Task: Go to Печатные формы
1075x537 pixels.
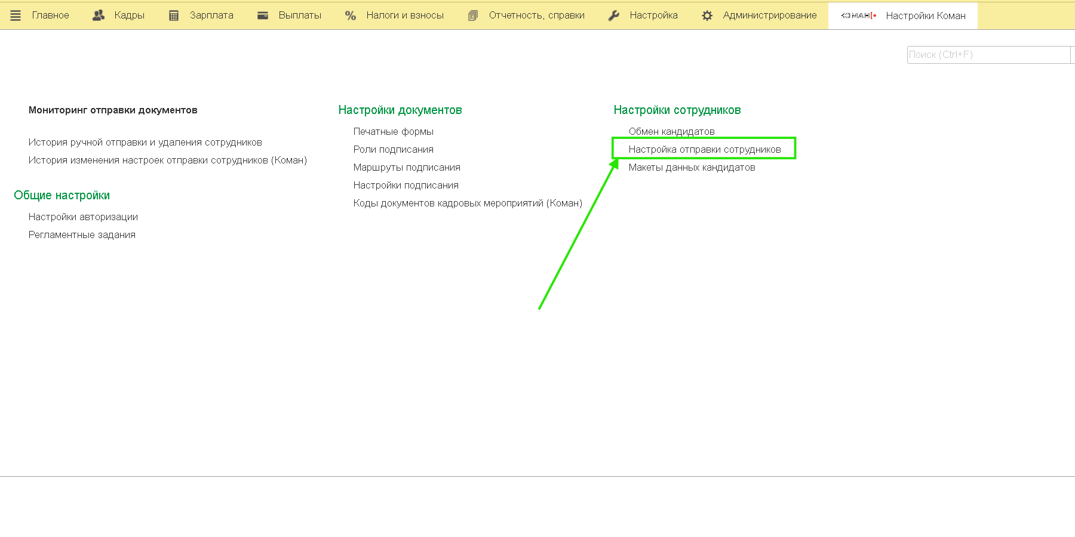Action: 393,131
